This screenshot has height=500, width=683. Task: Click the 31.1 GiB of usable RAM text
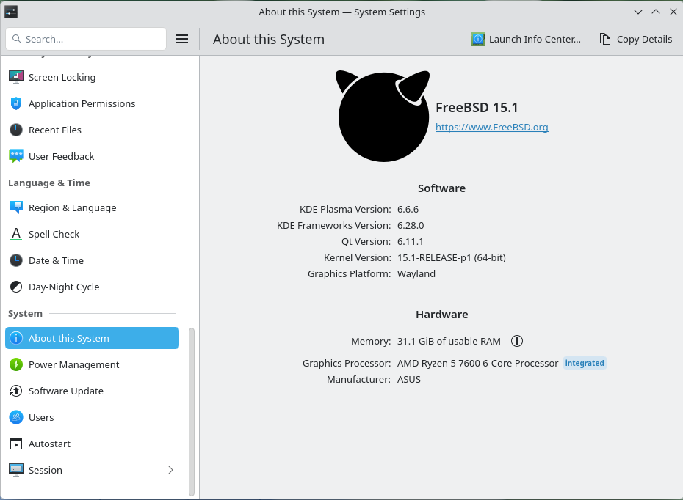pyautogui.click(x=449, y=342)
